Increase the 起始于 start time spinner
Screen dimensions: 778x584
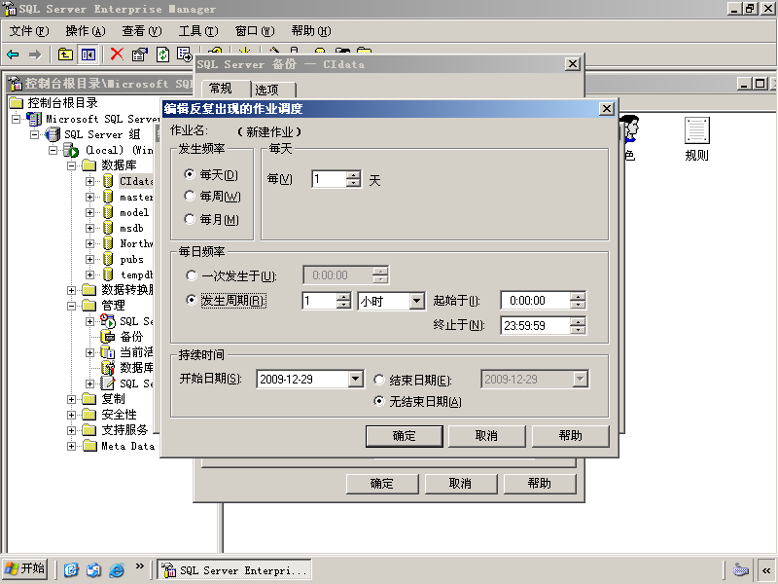[578, 297]
